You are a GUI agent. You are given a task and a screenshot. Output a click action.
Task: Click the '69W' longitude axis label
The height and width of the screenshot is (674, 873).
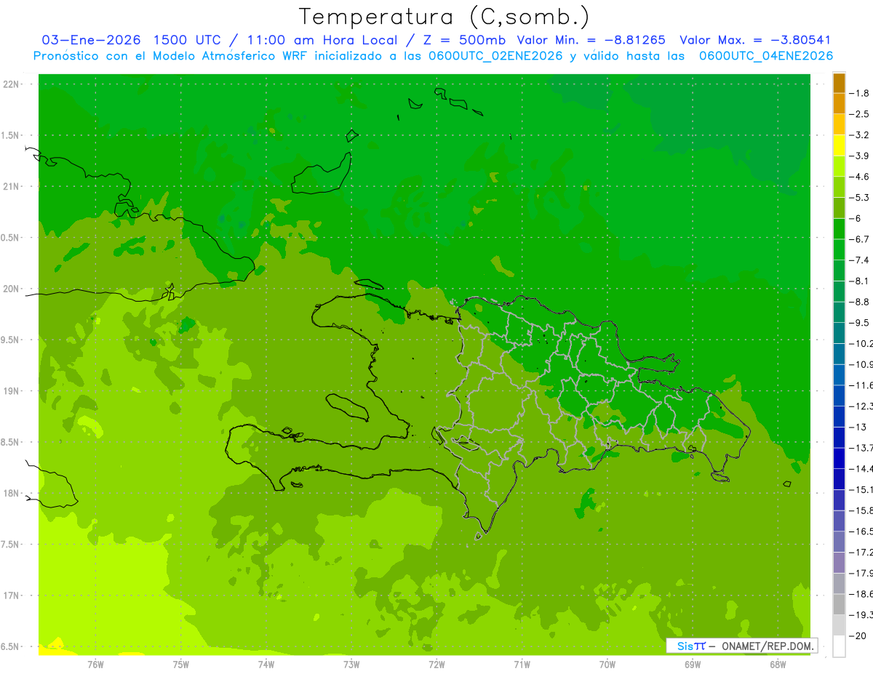click(x=693, y=664)
